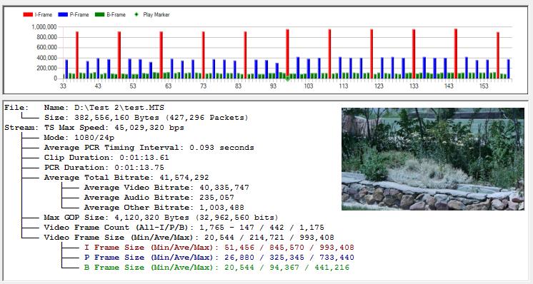Click the blue P-Frame legend swatch
This screenshot has width=533, height=284.
63,14
